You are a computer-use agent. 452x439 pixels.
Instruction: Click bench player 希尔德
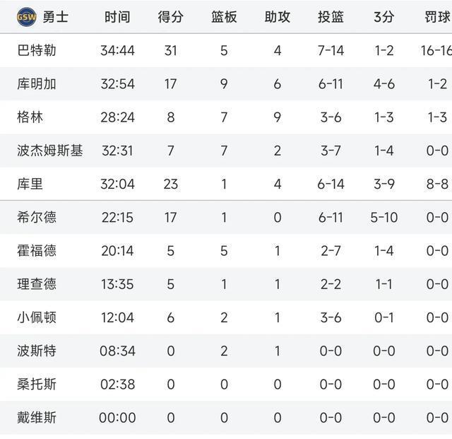point(37,217)
